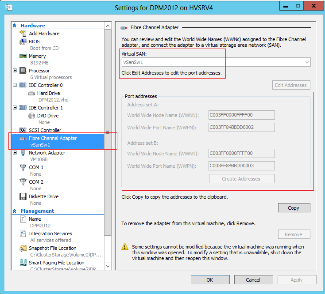The height and width of the screenshot is (294, 325).
Task: Click the Smart Paging File Location icon
Action: click(23, 263)
